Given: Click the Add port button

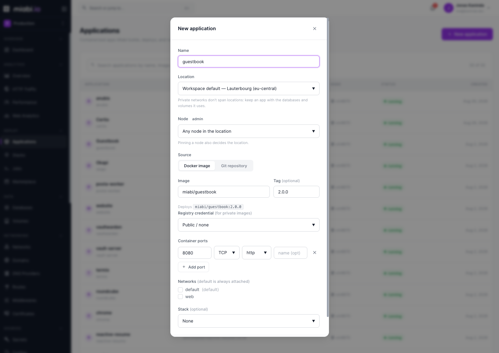Looking at the screenshot, I should [193, 267].
